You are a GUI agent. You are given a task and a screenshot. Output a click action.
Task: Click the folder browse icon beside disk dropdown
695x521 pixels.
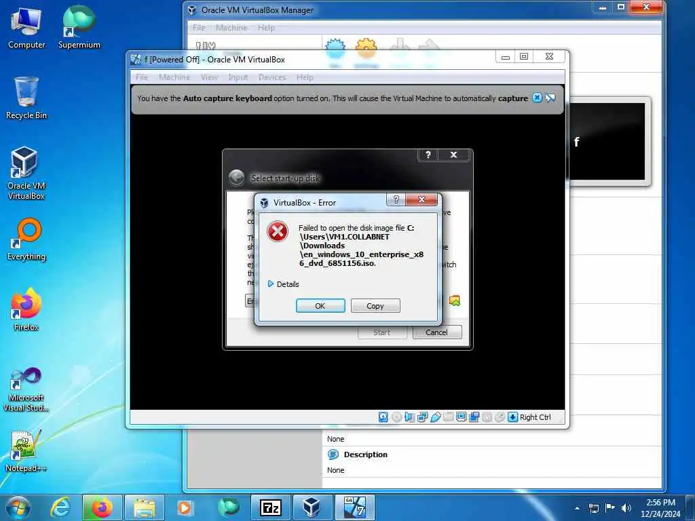point(454,301)
